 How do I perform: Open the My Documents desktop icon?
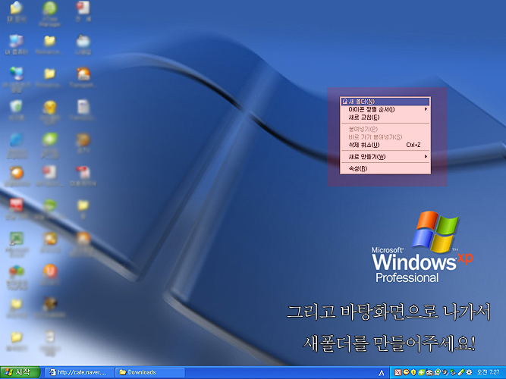pos(15,12)
